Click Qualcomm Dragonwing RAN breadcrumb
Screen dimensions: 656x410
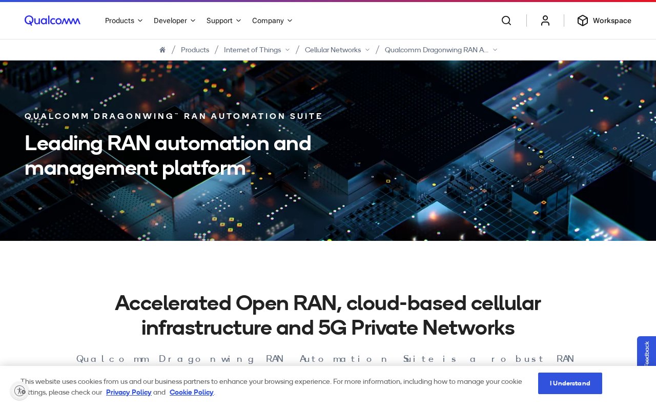pyautogui.click(x=437, y=50)
